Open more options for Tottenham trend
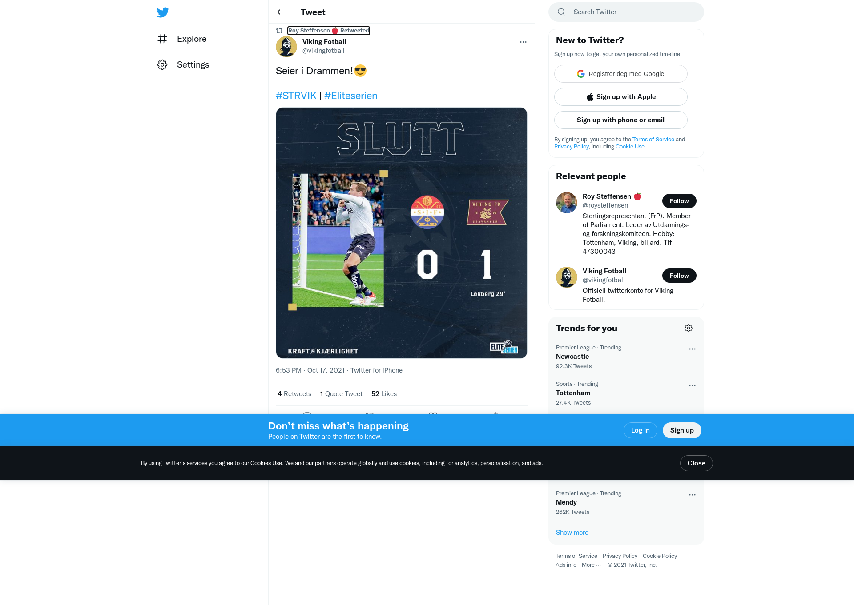 point(692,385)
